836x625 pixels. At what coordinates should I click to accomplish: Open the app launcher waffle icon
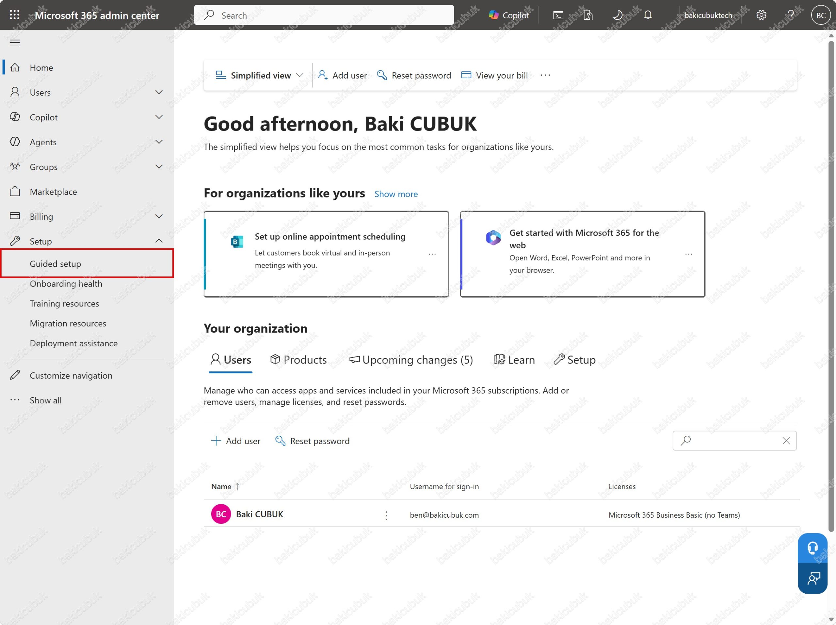tap(15, 15)
